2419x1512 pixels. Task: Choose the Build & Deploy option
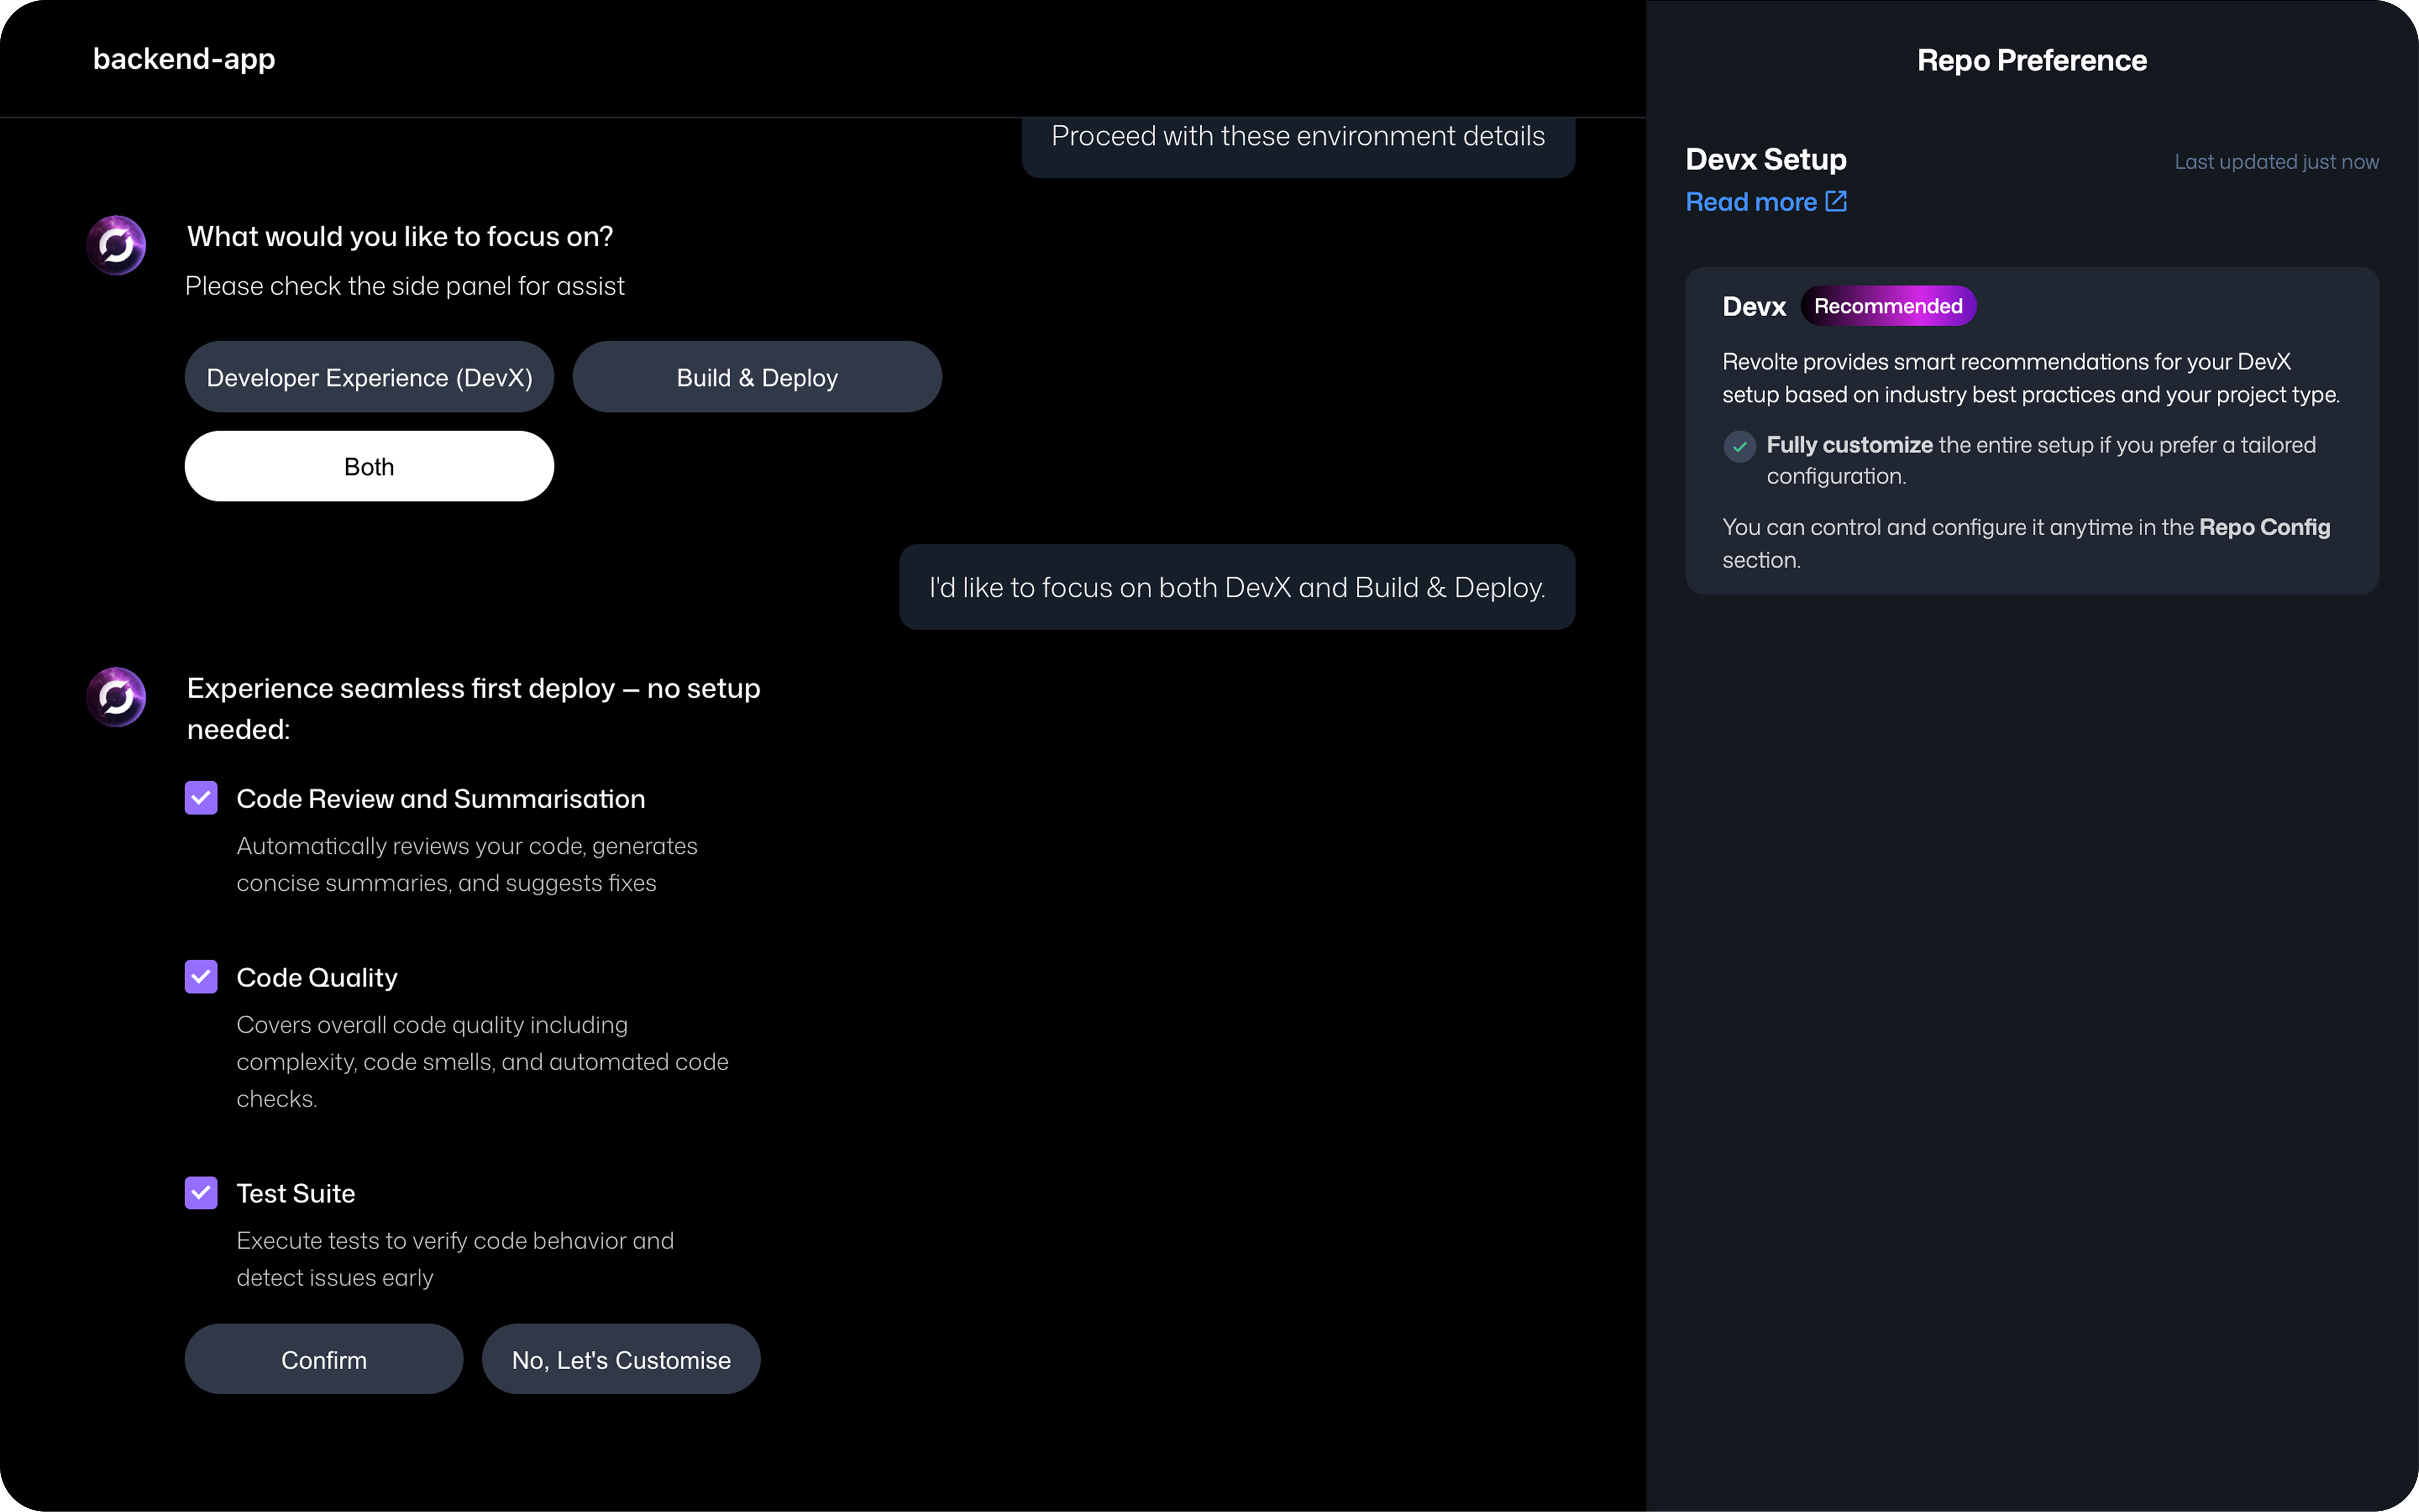(757, 377)
